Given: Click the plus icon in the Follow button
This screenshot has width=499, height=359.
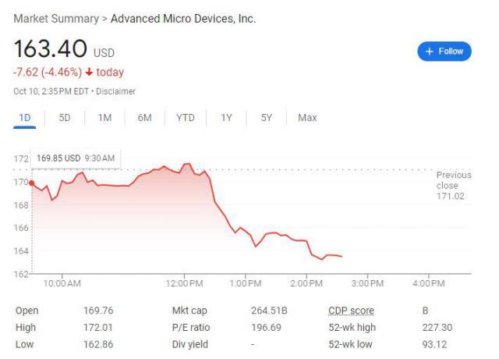Looking at the screenshot, I should click(x=428, y=52).
